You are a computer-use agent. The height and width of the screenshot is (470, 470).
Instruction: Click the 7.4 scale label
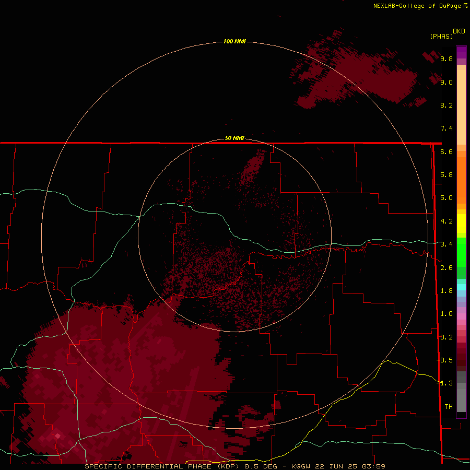tap(446, 128)
